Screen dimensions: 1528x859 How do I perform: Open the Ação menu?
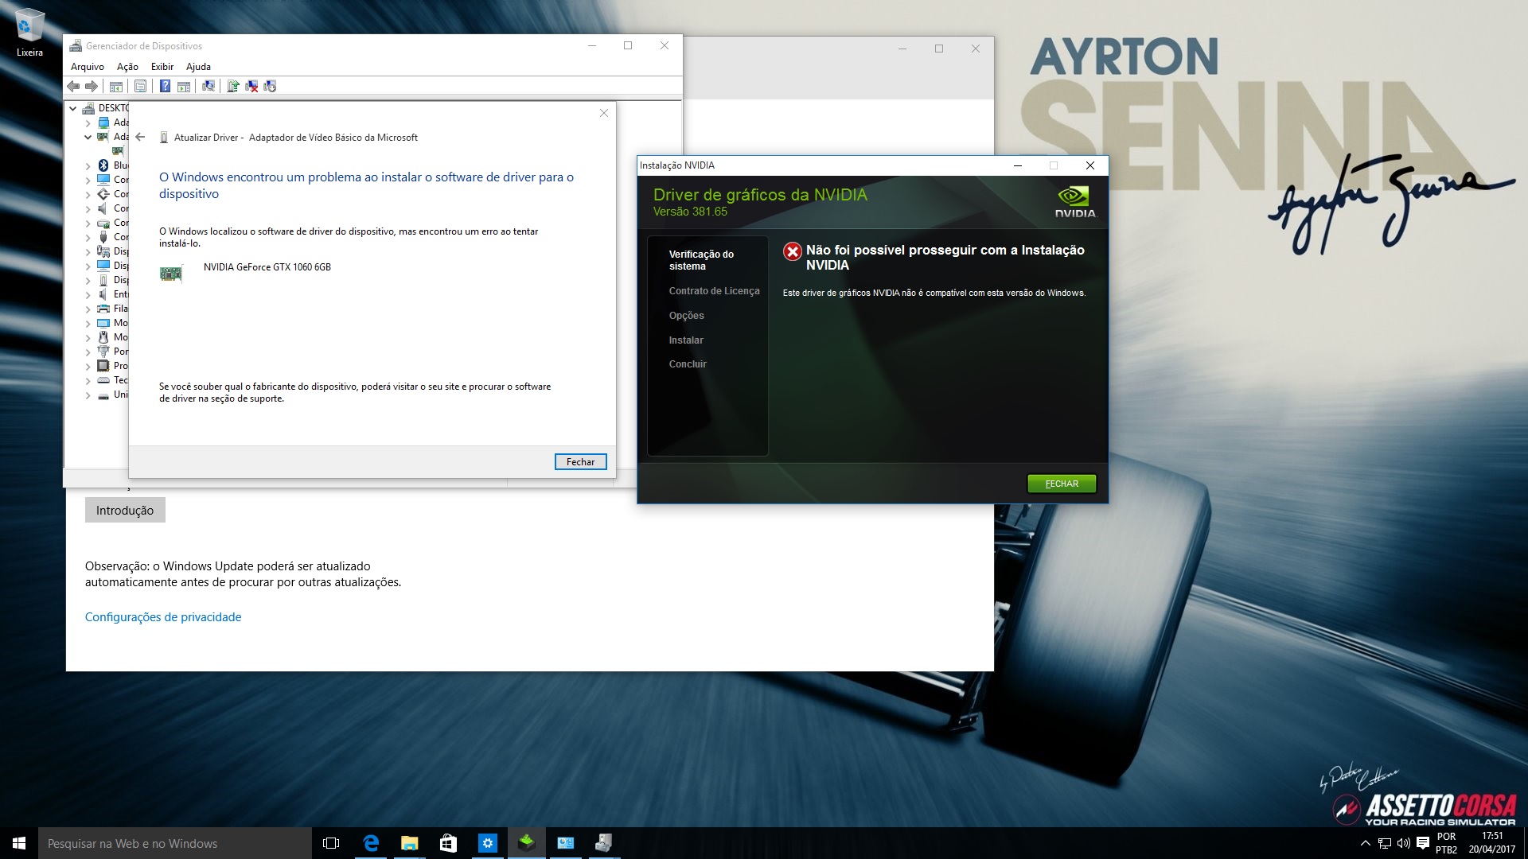[x=127, y=67]
